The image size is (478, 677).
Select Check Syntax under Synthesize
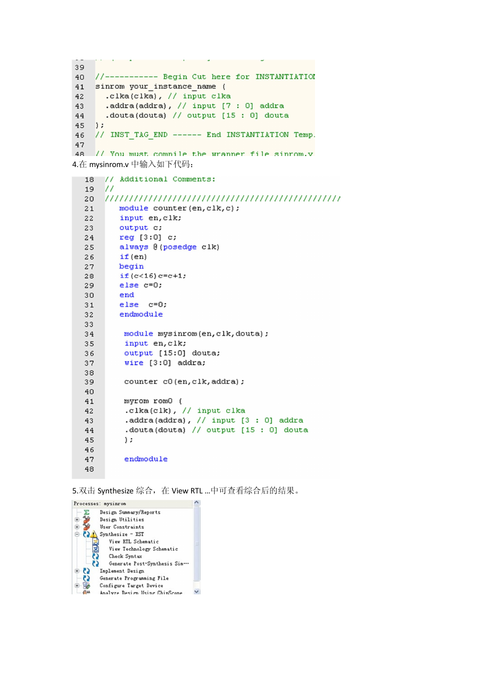pyautogui.click(x=126, y=556)
